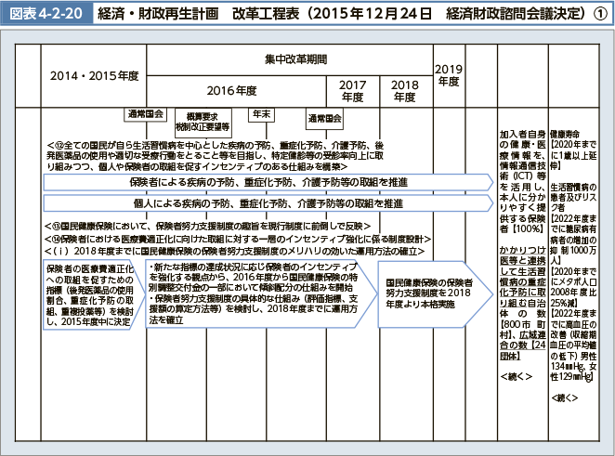
Task: Click the 2016年度 column header
Action: 231,90
